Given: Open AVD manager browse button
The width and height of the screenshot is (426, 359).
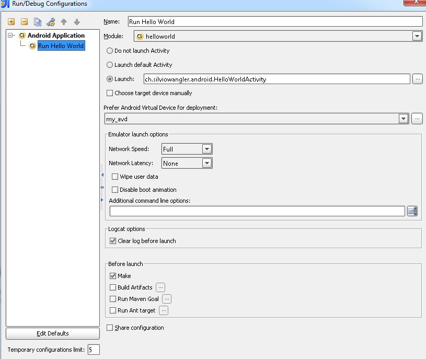Looking at the screenshot, I should (x=417, y=119).
